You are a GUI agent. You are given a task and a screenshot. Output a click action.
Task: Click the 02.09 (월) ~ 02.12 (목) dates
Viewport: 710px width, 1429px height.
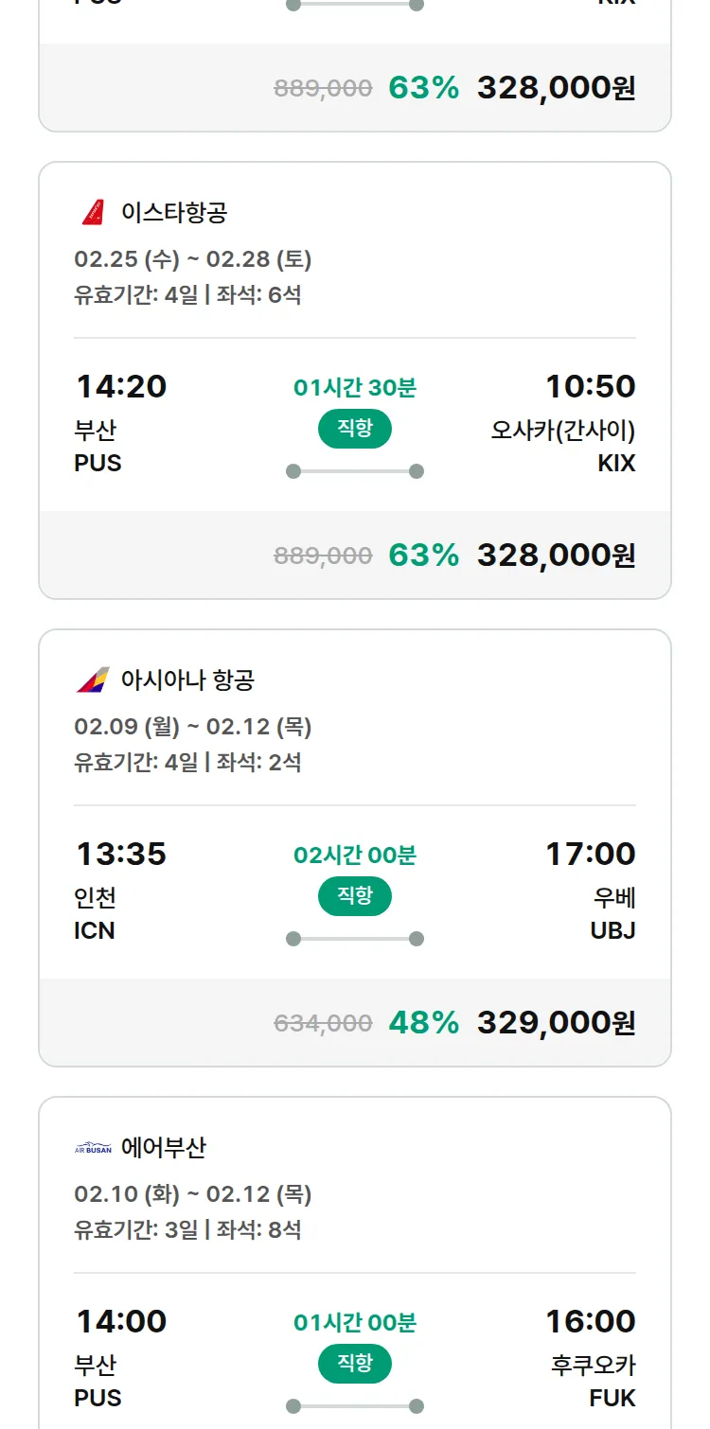tap(192, 727)
